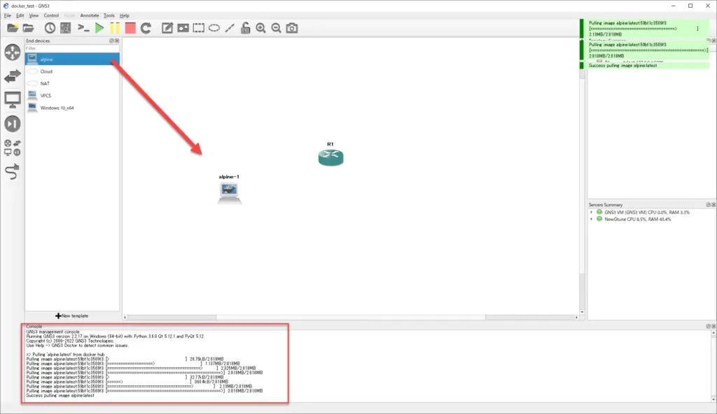Open the Tools menu

click(109, 15)
